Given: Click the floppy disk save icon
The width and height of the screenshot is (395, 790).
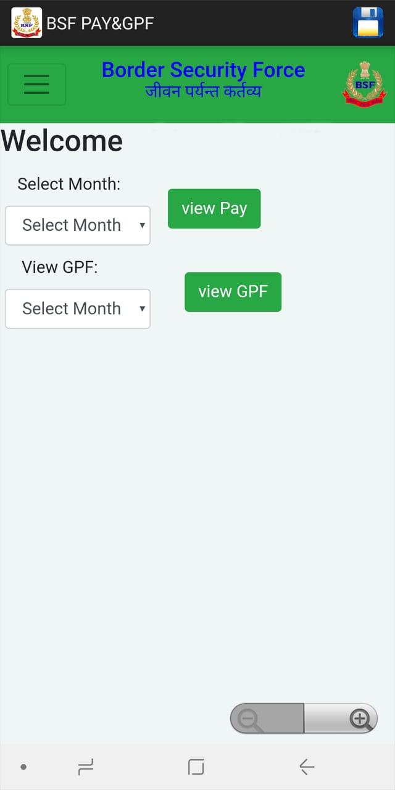Looking at the screenshot, I should click(x=368, y=22).
